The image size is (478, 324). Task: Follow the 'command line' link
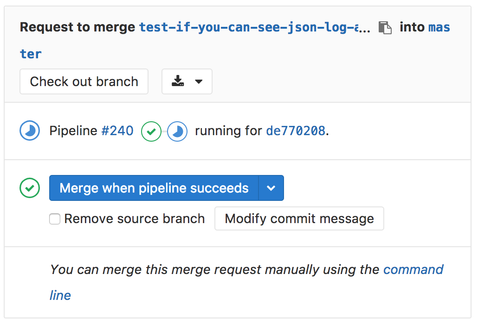[x=413, y=269]
